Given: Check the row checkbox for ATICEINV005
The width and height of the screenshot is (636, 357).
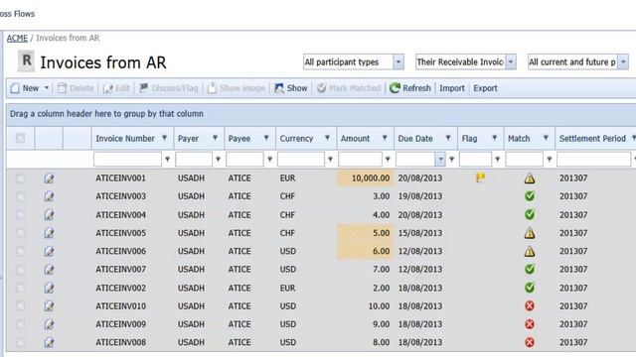Looking at the screenshot, I should point(20,233).
